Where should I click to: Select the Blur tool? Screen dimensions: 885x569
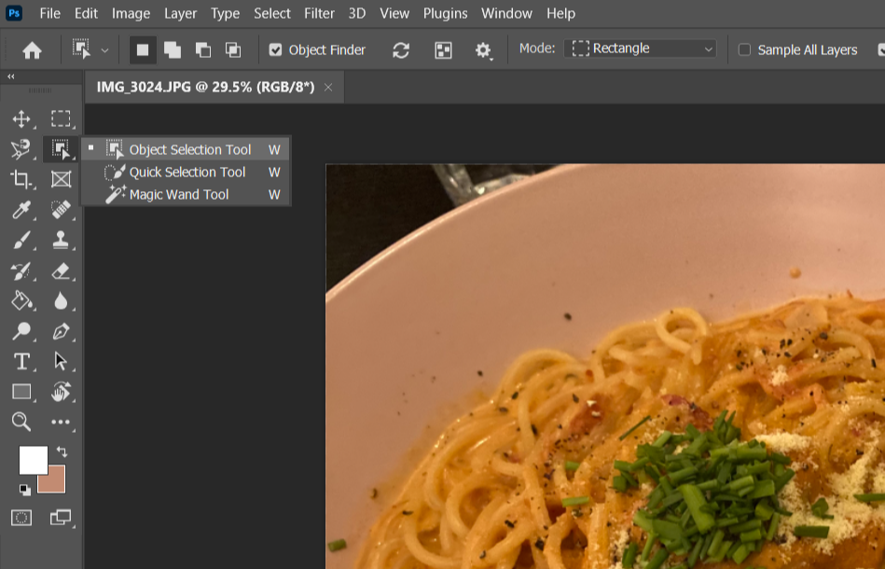coord(61,301)
